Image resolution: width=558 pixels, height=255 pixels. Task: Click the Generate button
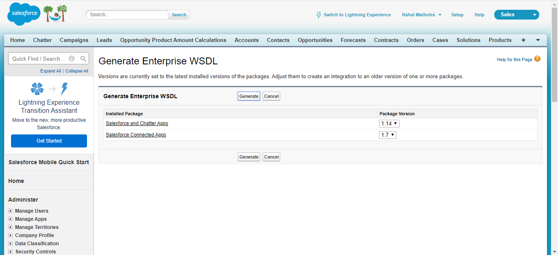pyautogui.click(x=249, y=96)
